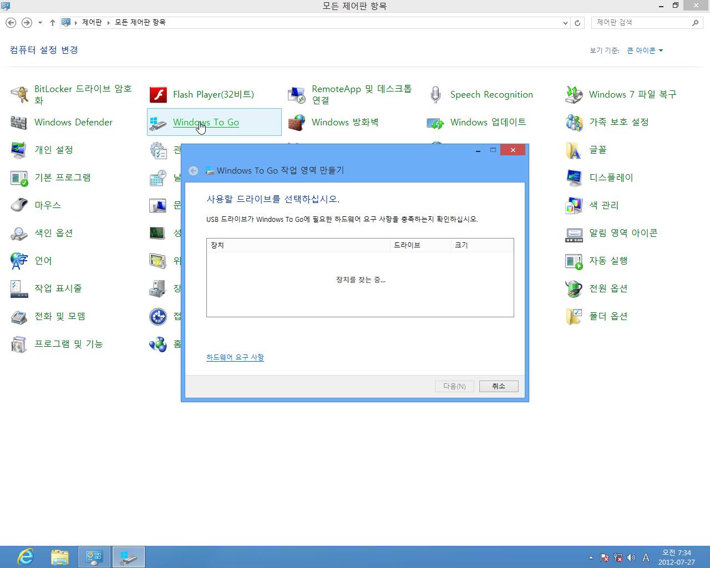
Task: Open Indexing Options (색인 옵션) icon
Action: 19,234
